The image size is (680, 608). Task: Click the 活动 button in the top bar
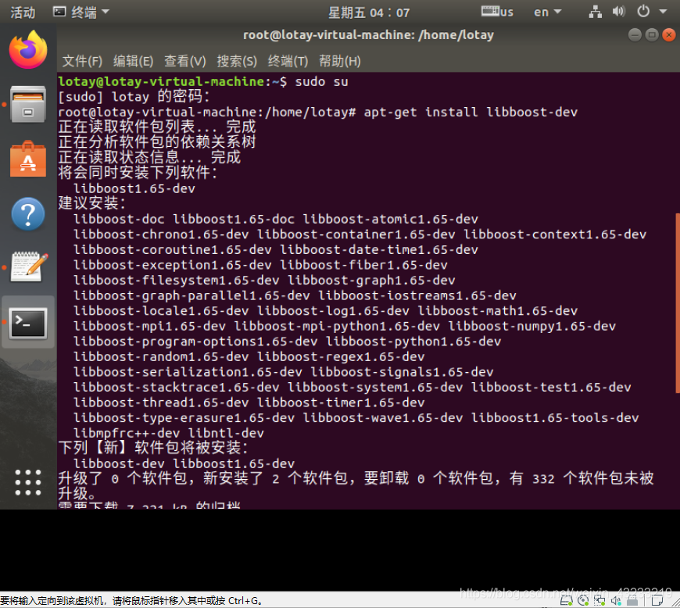[22, 12]
